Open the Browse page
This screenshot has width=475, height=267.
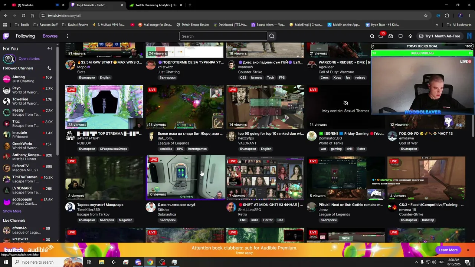click(50, 36)
